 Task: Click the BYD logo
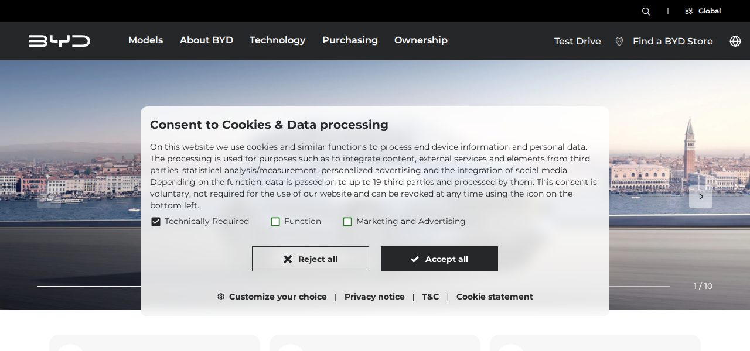tap(60, 41)
